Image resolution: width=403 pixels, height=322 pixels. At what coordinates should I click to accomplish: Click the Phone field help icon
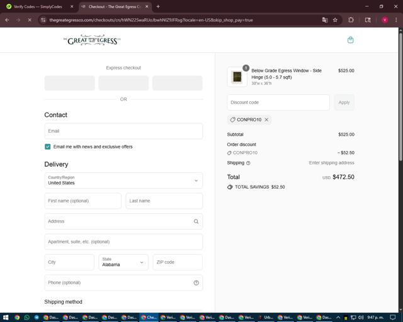[x=196, y=283]
